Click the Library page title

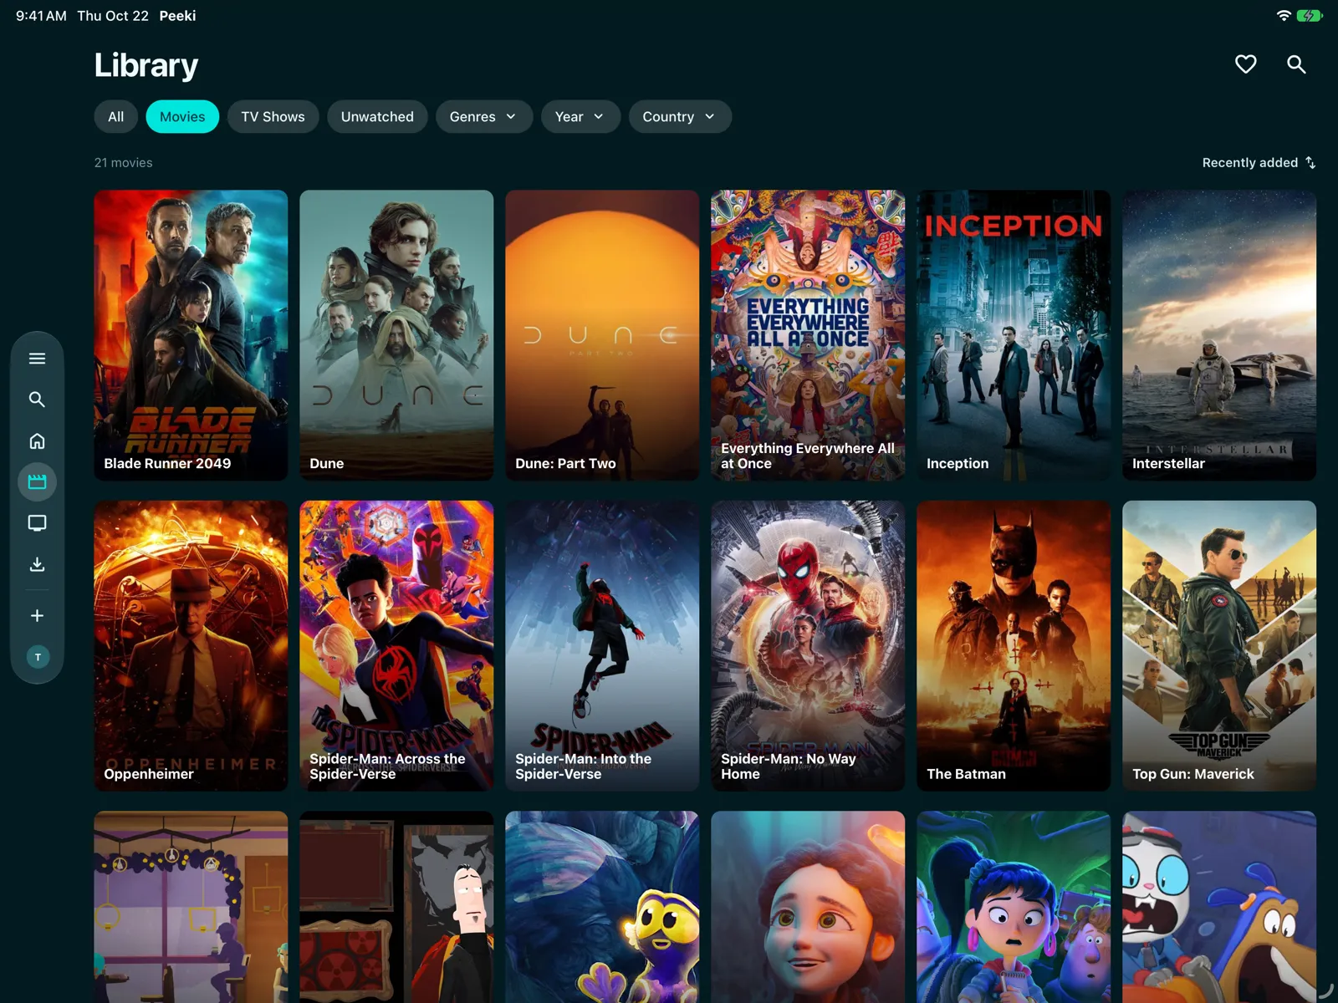pos(146,65)
